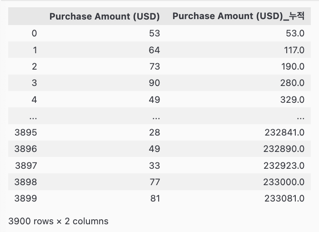Screen dimensions: 319x232
Task: Click cumulative value 117.0 cell
Action: (294, 50)
